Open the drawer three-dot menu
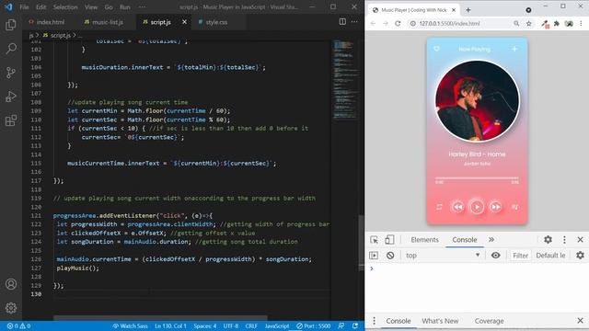589x331 pixels. point(374,321)
